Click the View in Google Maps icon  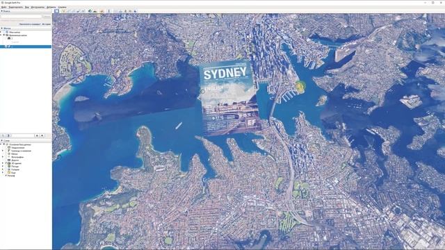[x=130, y=11]
